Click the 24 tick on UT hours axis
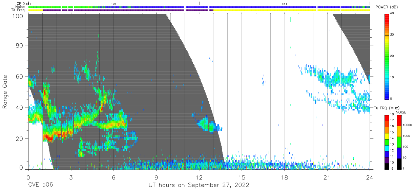Viewport: 416px width, 192px height. coord(370,177)
